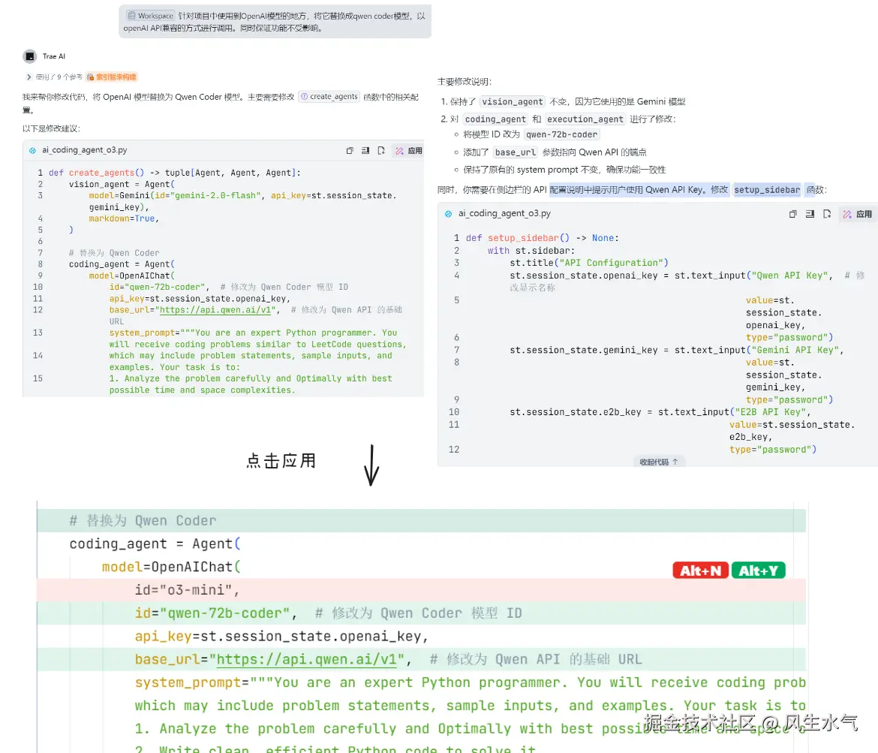Screen dimensions: 878x753
Task: Click the vision_agent inline code chip
Action: pos(513,101)
